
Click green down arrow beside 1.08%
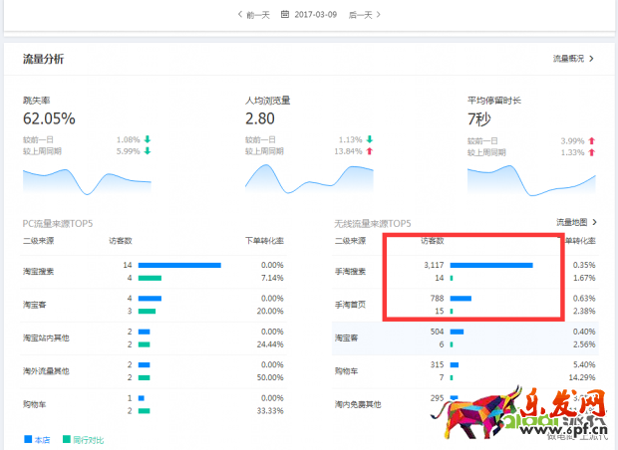coord(148,139)
